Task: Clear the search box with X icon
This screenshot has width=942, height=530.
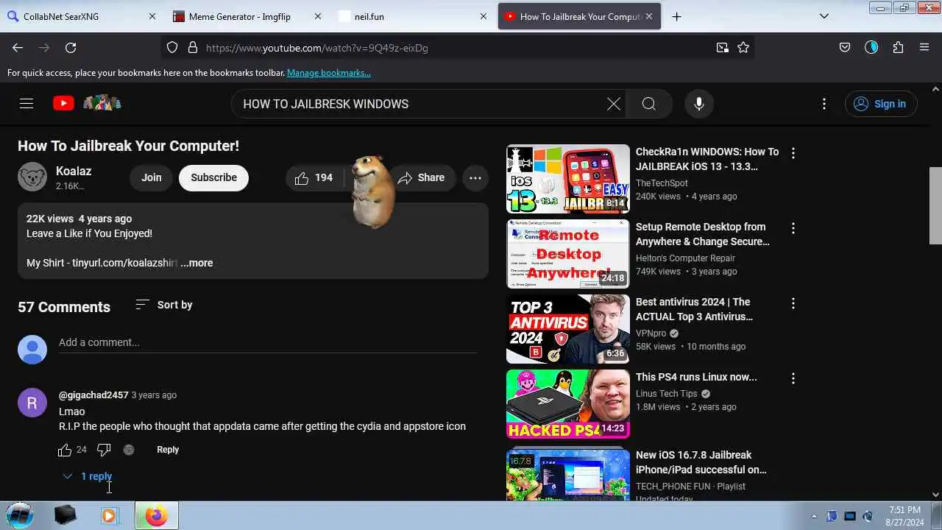Action: pyautogui.click(x=614, y=104)
